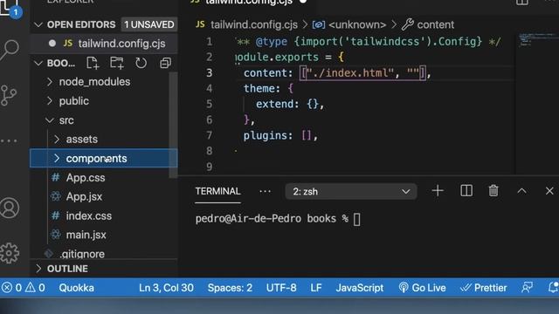Click Quokka in status bar
Screen dimensions: 559x314
click(76, 288)
